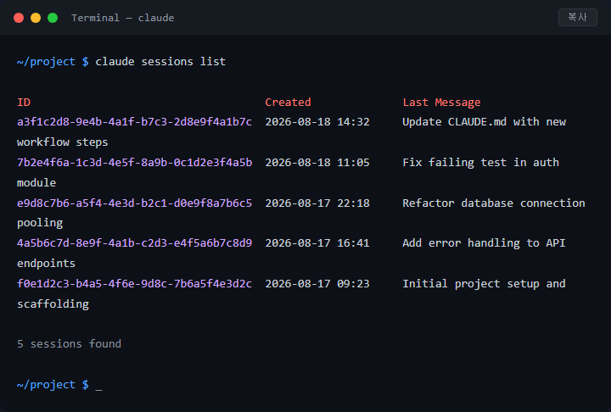Click the wrapped "endpoints" line
611x412 pixels.
pos(47,264)
